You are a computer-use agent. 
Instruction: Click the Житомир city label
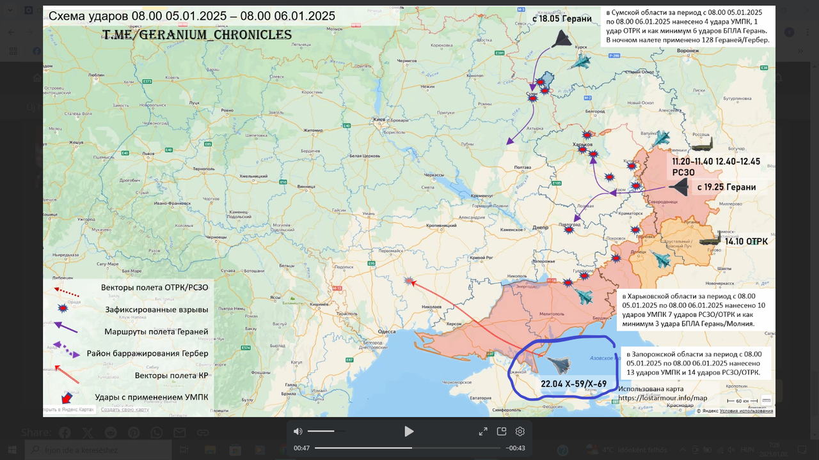pyautogui.click(x=313, y=130)
